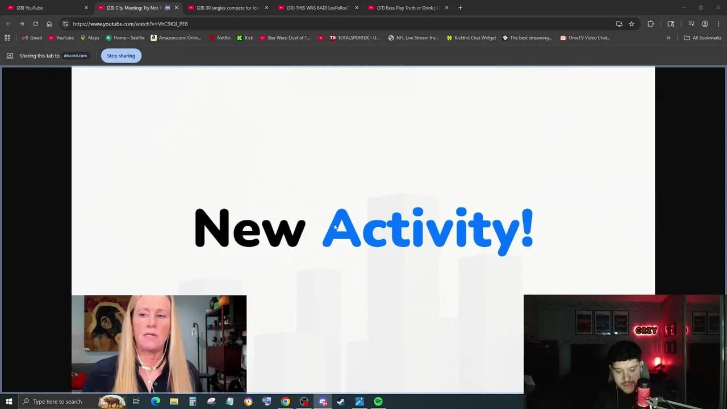Open Steam from the taskbar
This screenshot has width=727, height=409.
pos(341,402)
